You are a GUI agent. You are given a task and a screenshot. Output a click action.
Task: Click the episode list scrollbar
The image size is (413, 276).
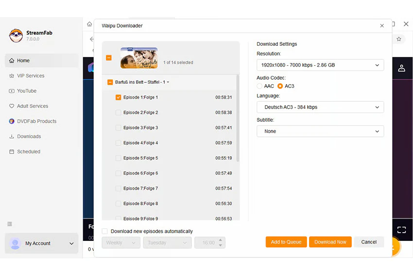click(238, 118)
